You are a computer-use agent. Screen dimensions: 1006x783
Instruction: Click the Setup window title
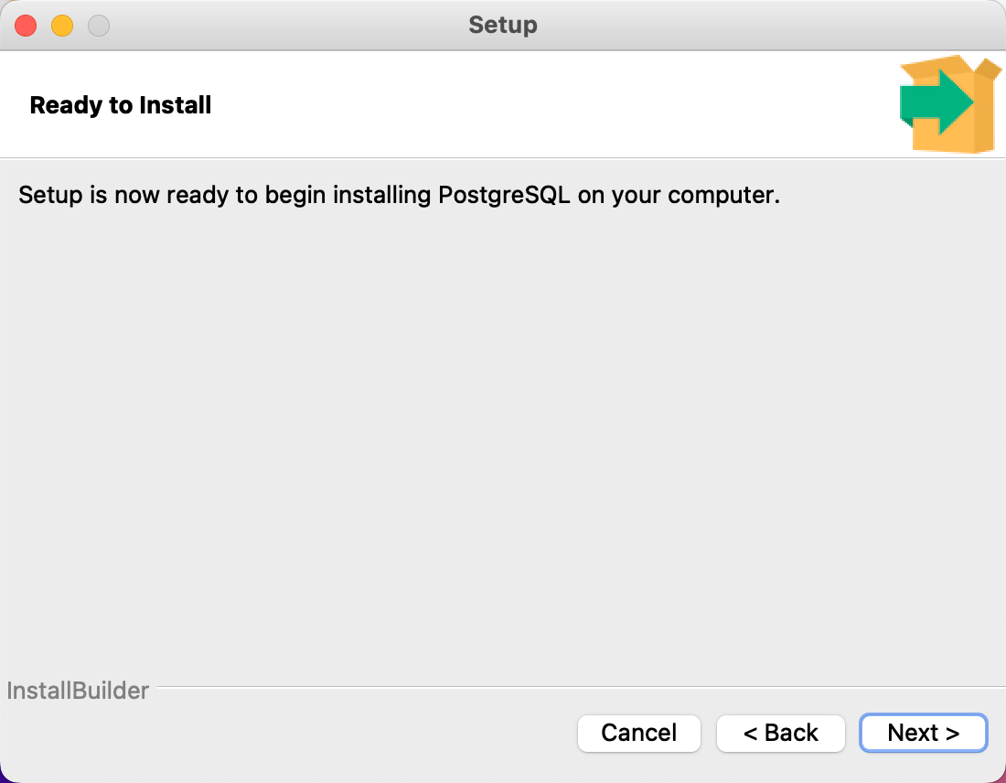(x=503, y=25)
